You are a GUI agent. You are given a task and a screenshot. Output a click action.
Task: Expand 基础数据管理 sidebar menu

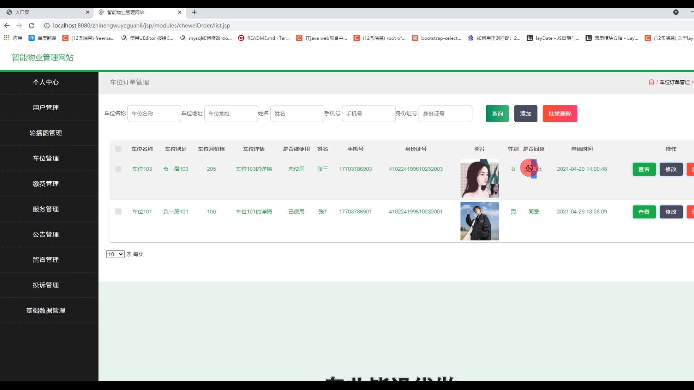(x=46, y=310)
